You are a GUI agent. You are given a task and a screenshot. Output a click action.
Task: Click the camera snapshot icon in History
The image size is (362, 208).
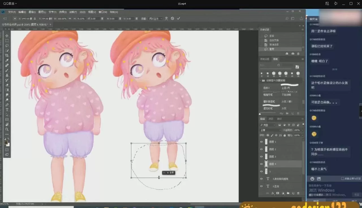pos(293,53)
